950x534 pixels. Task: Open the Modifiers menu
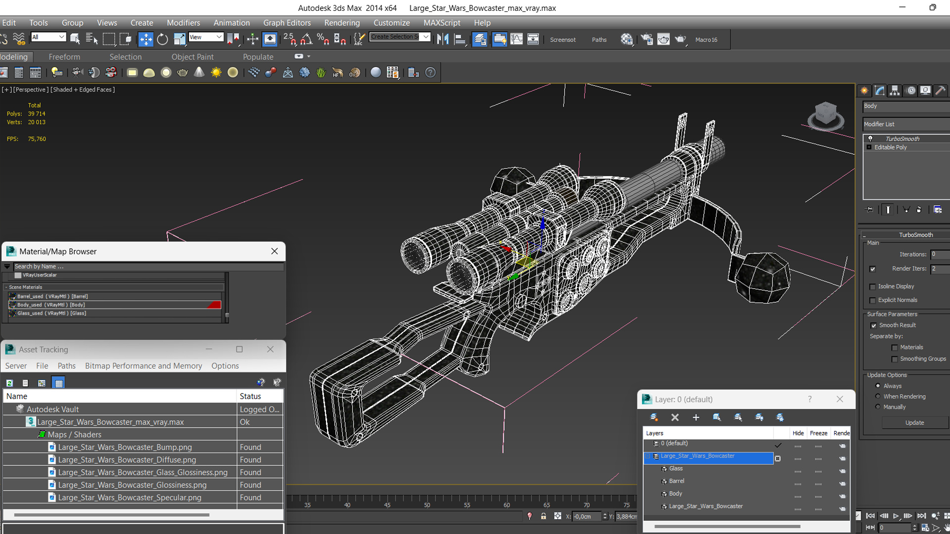click(x=183, y=23)
